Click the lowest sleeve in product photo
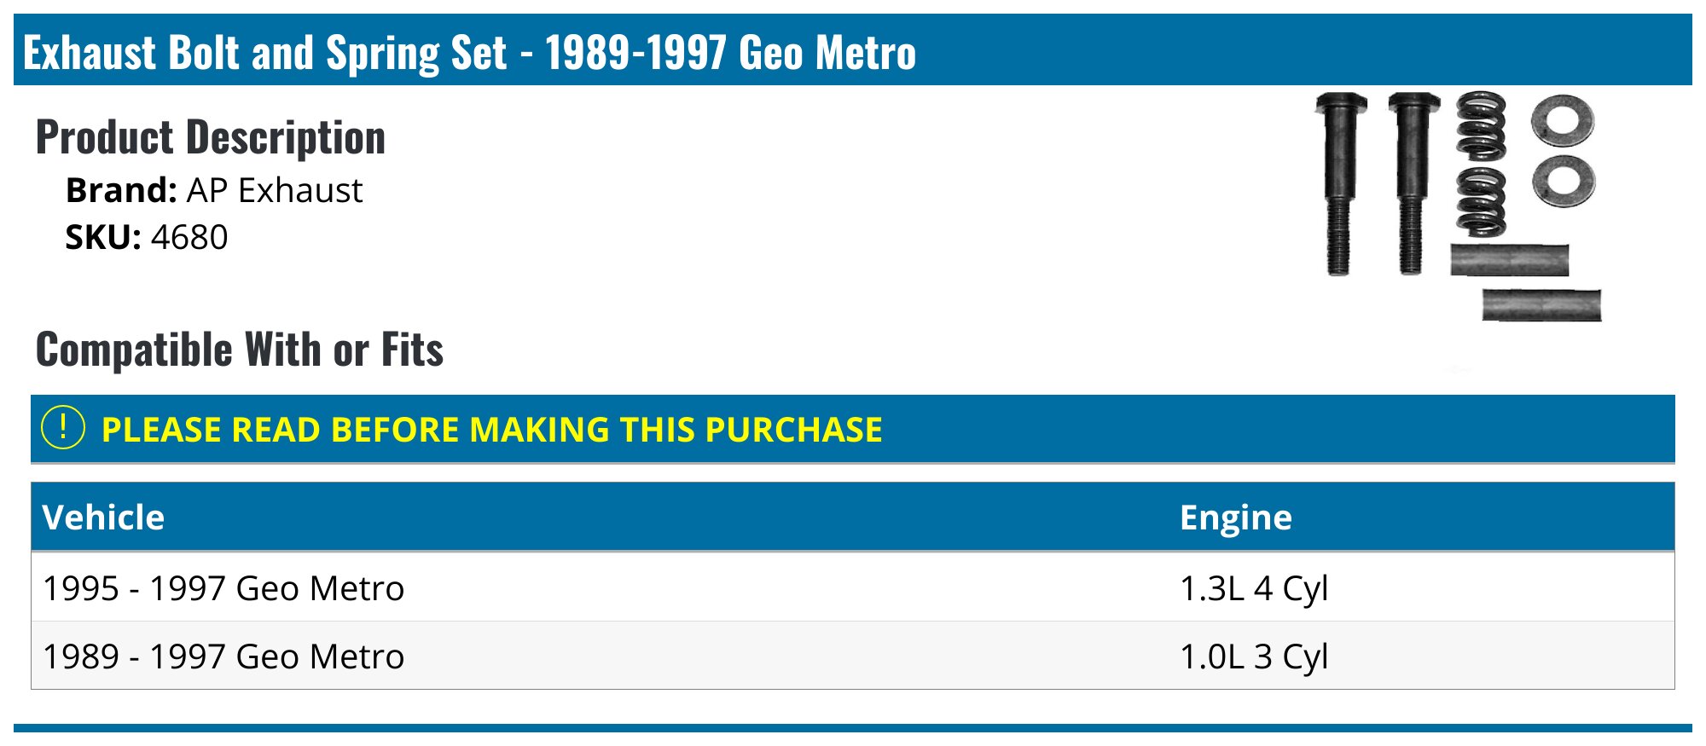The height and width of the screenshot is (746, 1706). click(1541, 305)
